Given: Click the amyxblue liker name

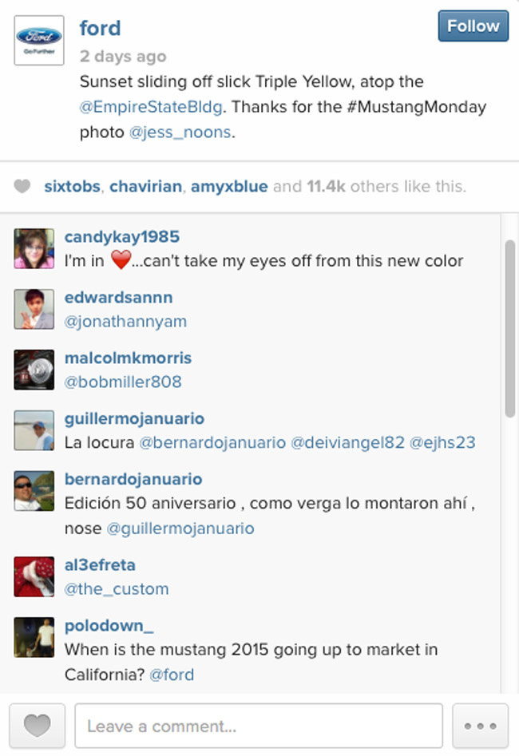Looking at the screenshot, I should [229, 186].
